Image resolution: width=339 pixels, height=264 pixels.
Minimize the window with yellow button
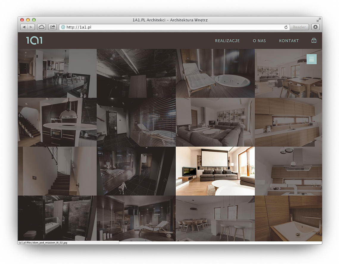[x=28, y=20]
